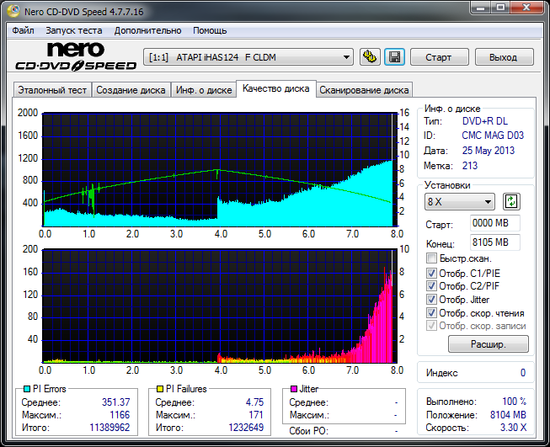The height and width of the screenshot is (447, 550).
Task: Click the drive options tools icon
Action: coord(370,57)
